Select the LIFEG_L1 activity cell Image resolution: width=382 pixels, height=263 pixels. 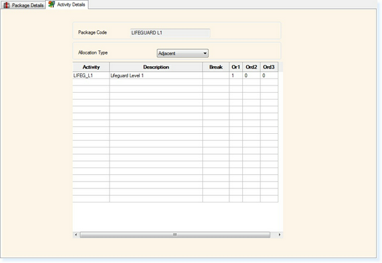coord(91,75)
